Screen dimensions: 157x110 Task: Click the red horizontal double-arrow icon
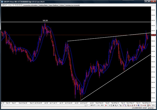pyautogui.click(x=143, y=105)
